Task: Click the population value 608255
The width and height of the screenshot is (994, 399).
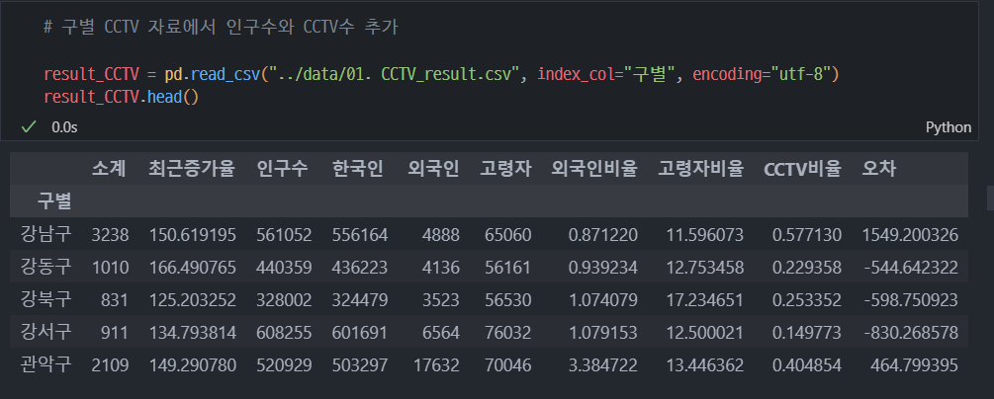Action: point(284,333)
